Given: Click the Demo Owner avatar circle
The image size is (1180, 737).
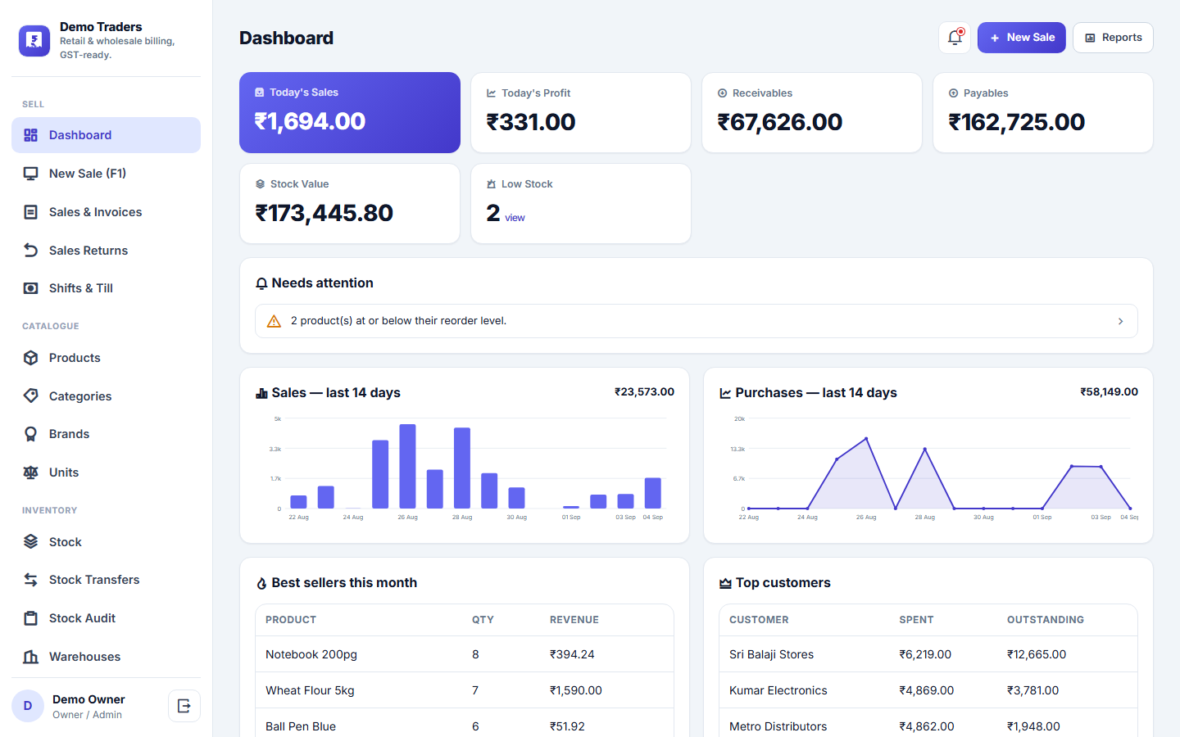Looking at the screenshot, I should (x=28, y=706).
